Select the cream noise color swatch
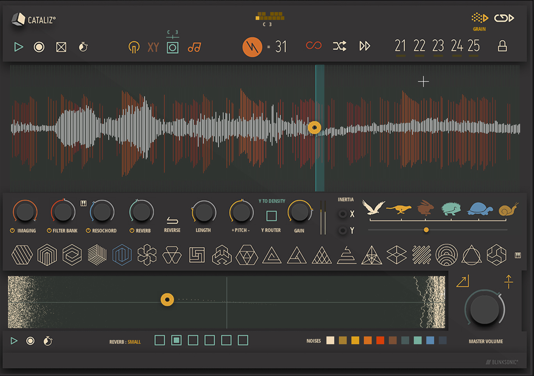Viewport: 534px width, 376px height. (330, 341)
